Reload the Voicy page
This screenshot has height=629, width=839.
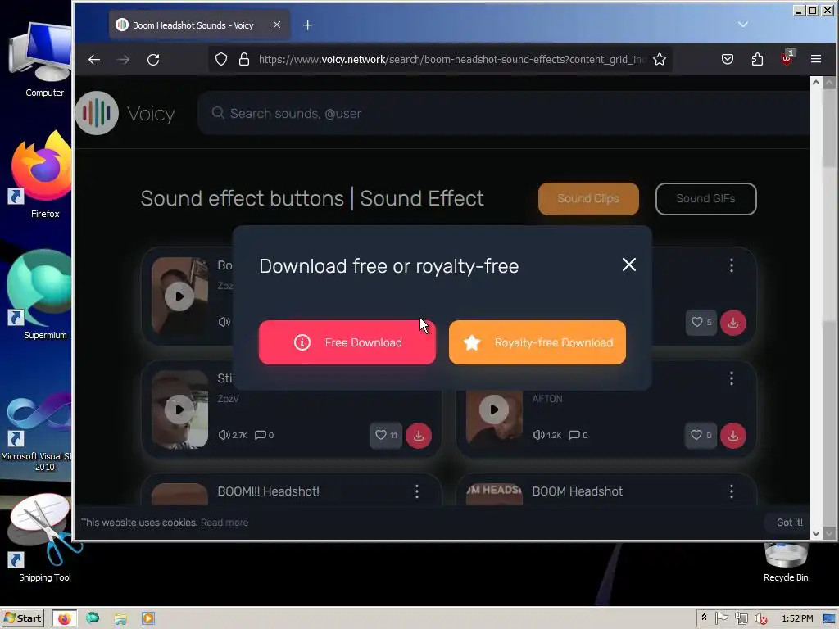click(153, 59)
